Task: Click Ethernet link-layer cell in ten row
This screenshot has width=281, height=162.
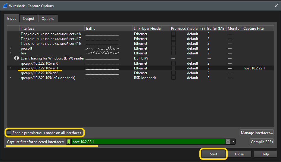Action: pyautogui.click(x=140, y=53)
